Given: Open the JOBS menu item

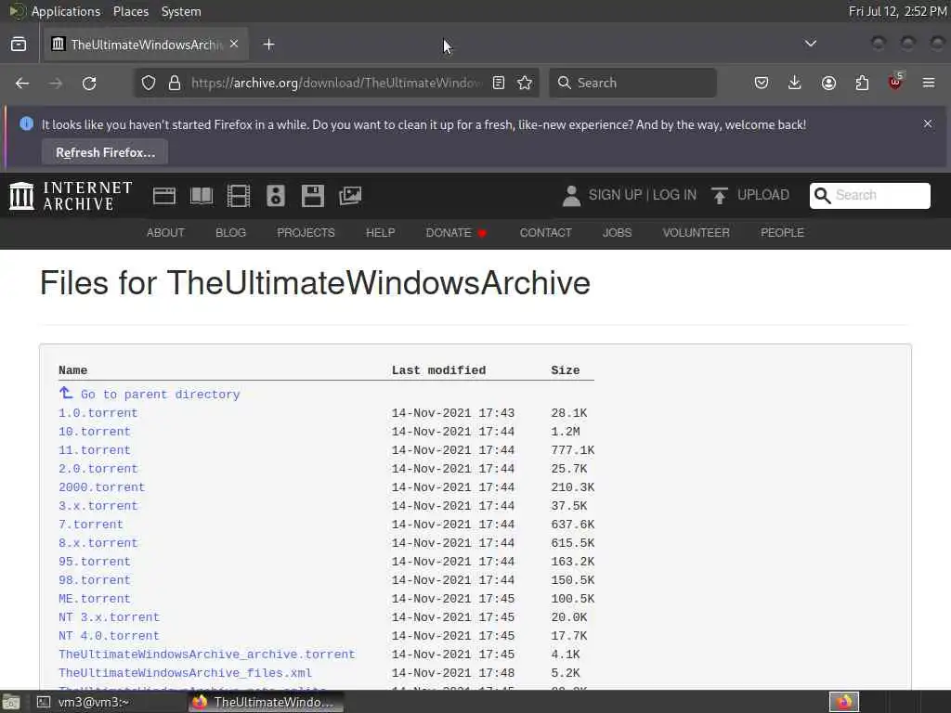Looking at the screenshot, I should coord(617,233).
